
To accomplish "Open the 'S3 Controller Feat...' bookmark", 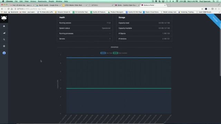I will pos(80,12).
